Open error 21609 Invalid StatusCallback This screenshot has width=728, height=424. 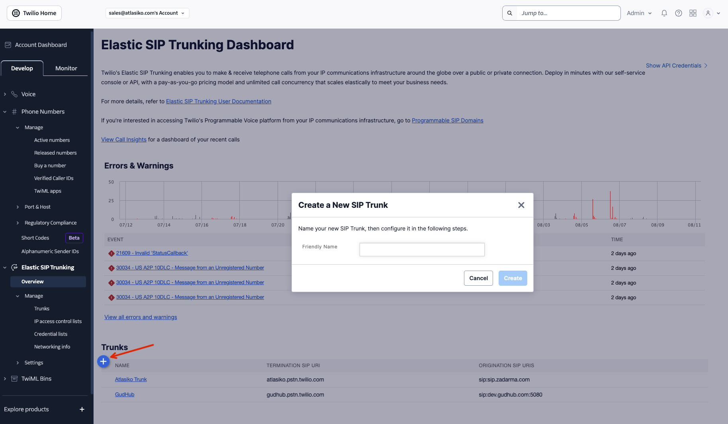click(152, 253)
